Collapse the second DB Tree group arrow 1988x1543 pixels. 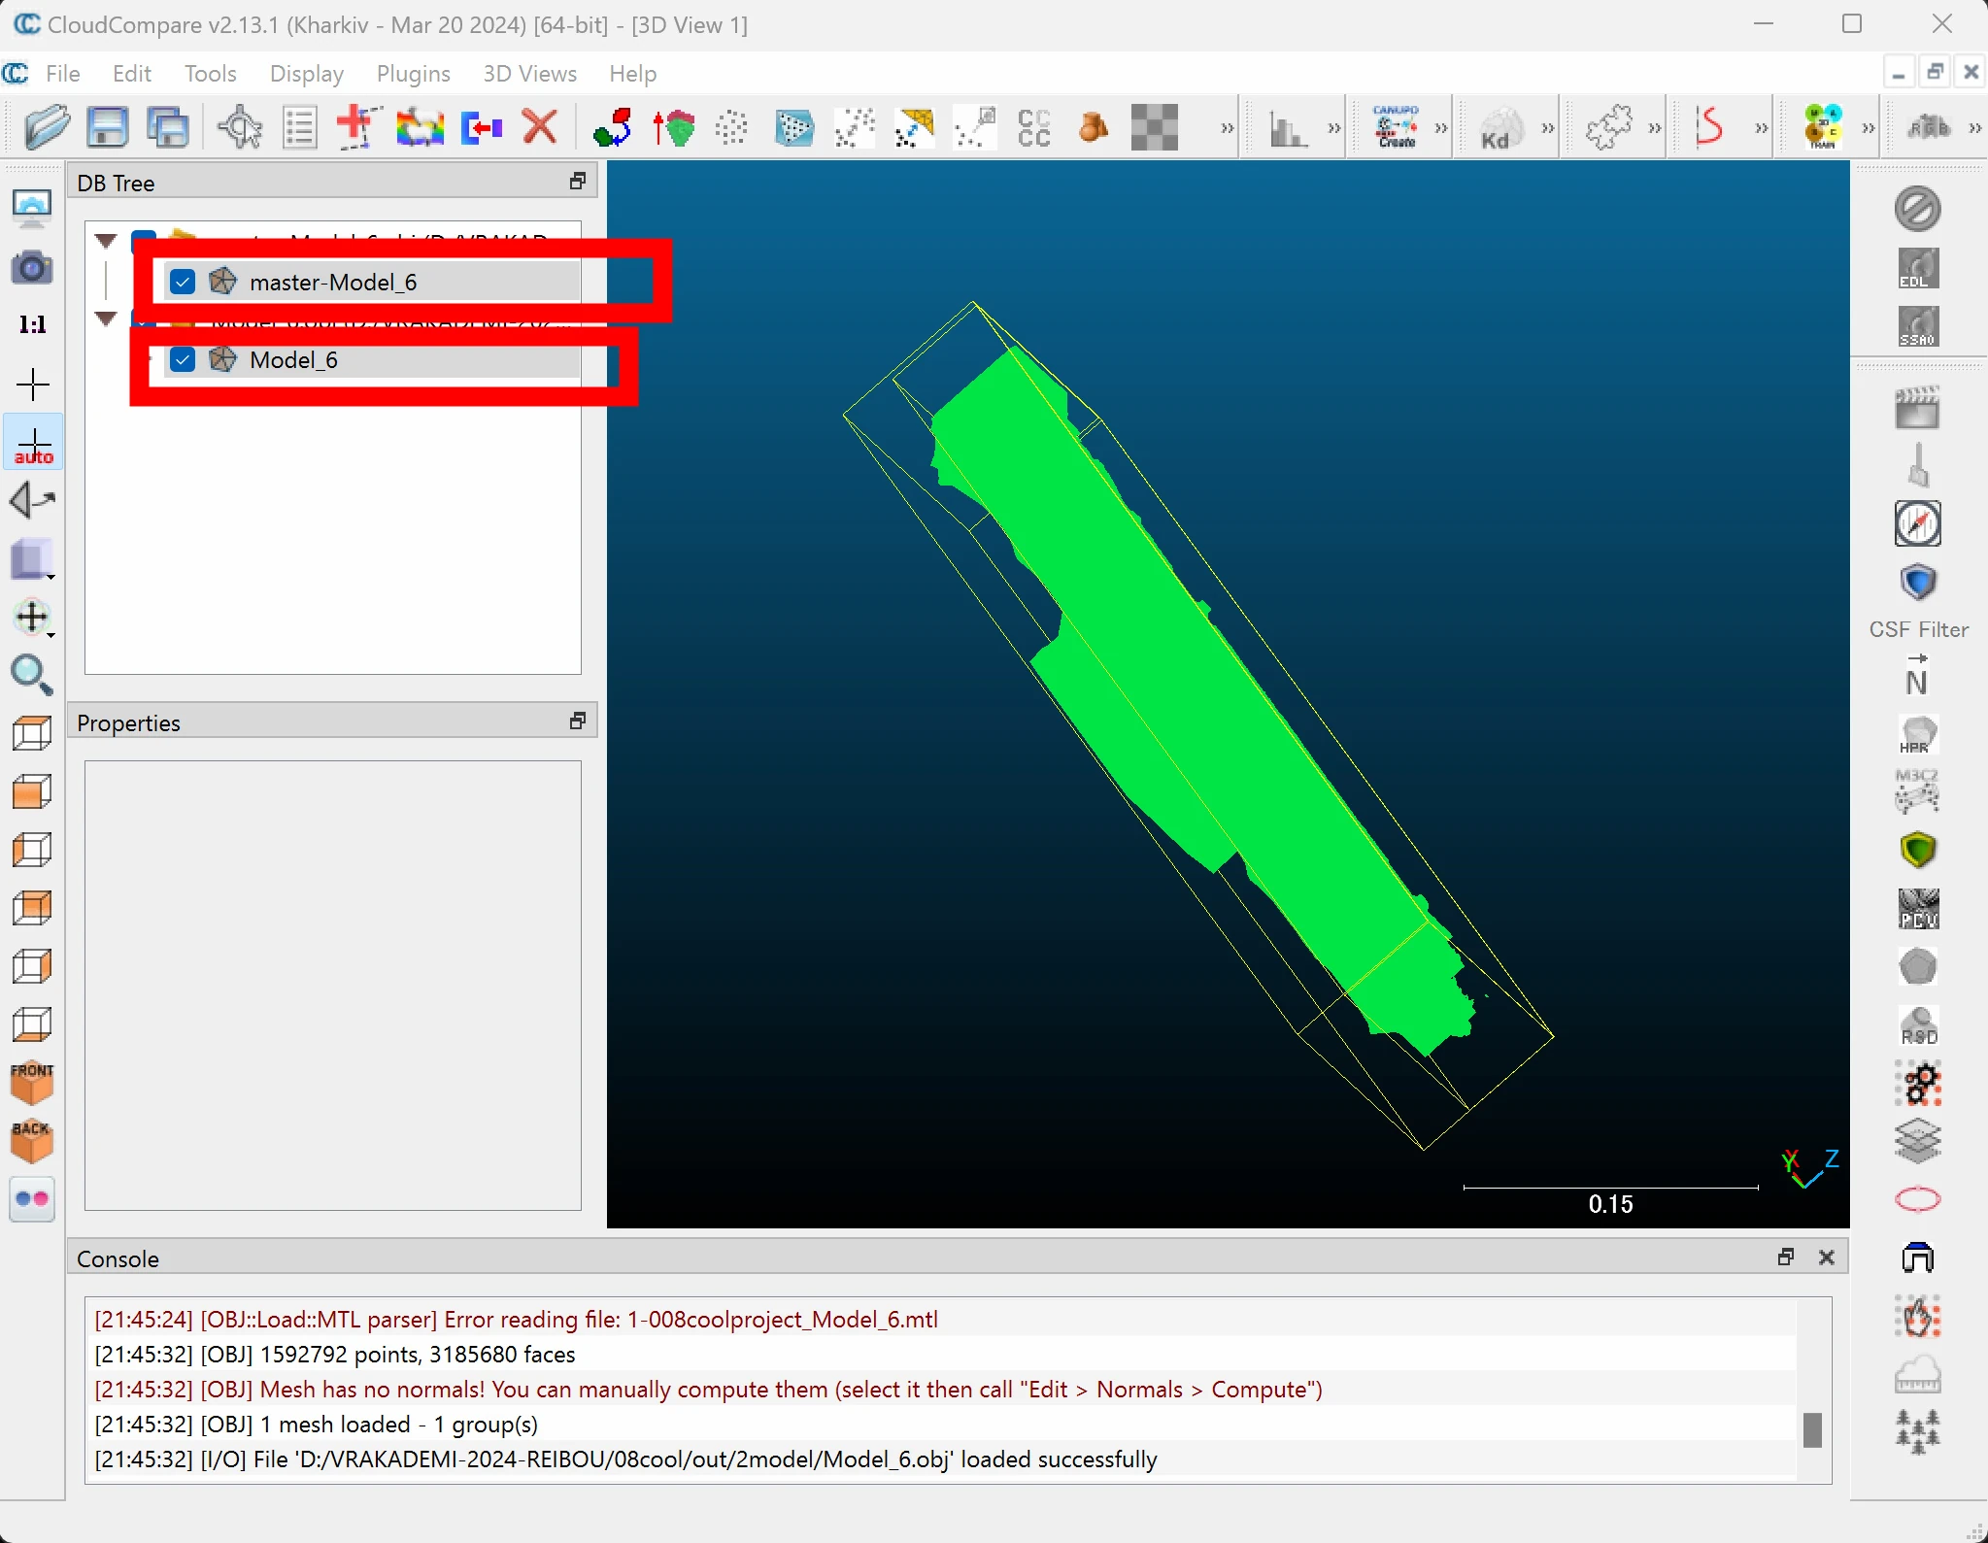(106, 318)
